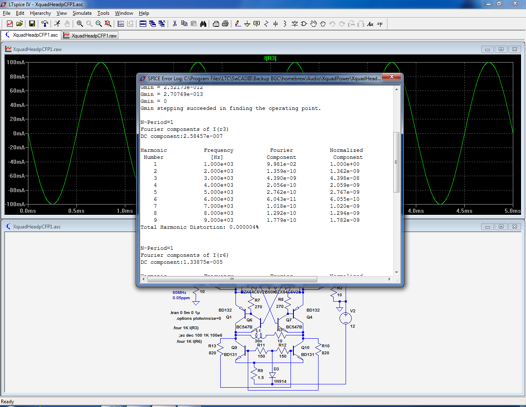Switch to the XquadHeadpCFP1.asc tab
Image resolution: width=526 pixels, height=407 pixels.
pos(31,35)
